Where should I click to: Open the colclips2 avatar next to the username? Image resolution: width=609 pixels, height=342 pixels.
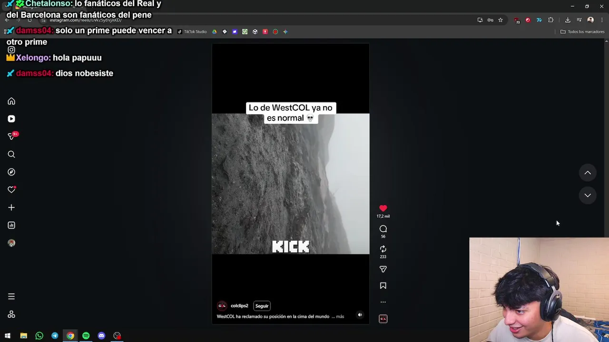(222, 306)
